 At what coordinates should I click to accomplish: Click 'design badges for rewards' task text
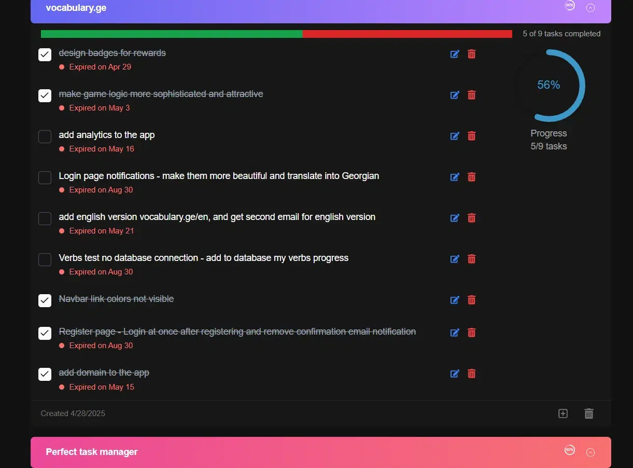click(x=112, y=53)
